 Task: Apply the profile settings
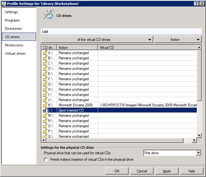[167, 171]
